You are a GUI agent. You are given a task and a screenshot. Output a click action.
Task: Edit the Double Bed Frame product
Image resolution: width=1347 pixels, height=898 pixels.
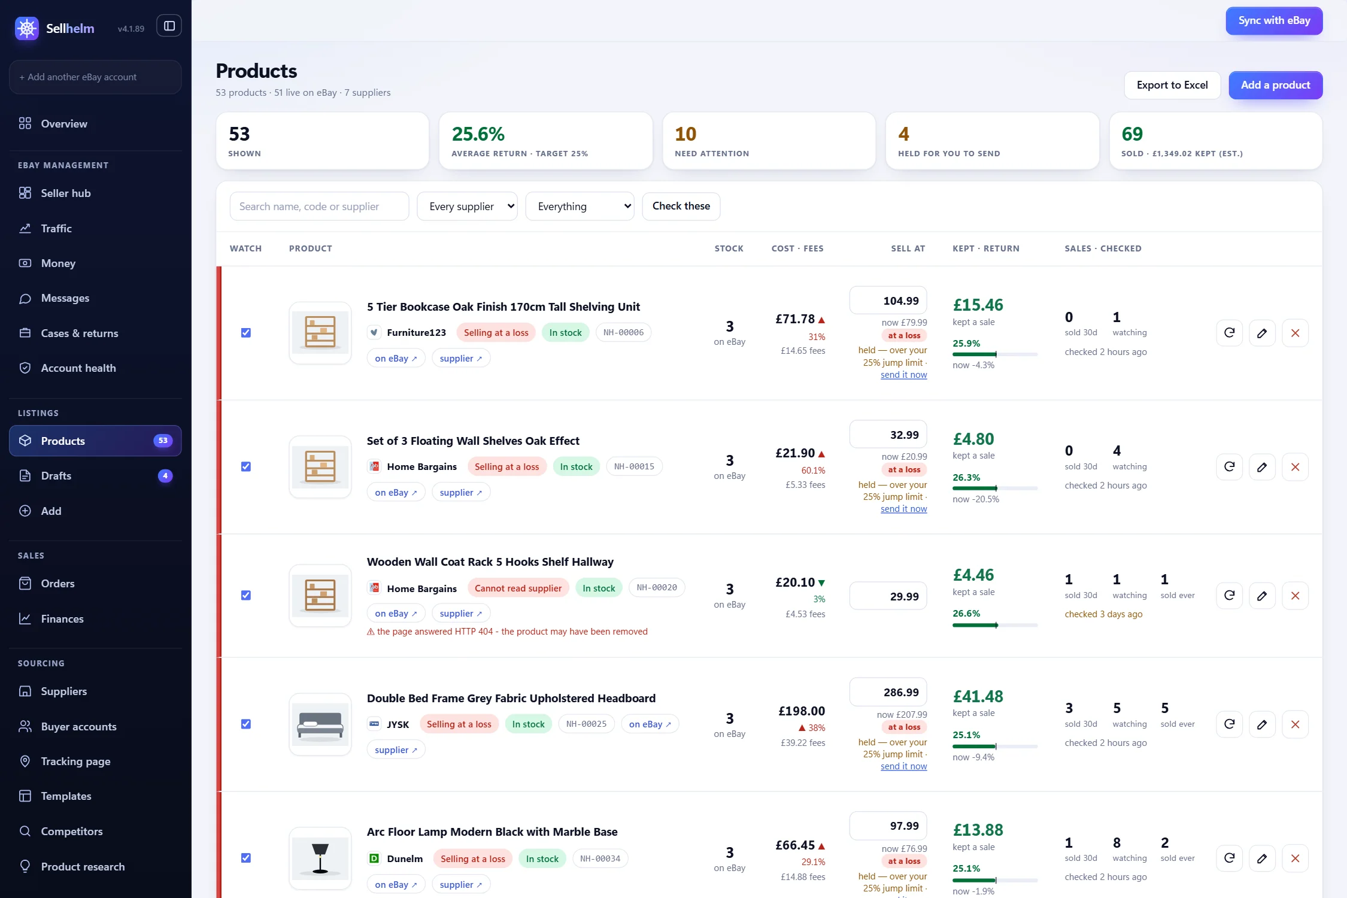tap(1262, 724)
